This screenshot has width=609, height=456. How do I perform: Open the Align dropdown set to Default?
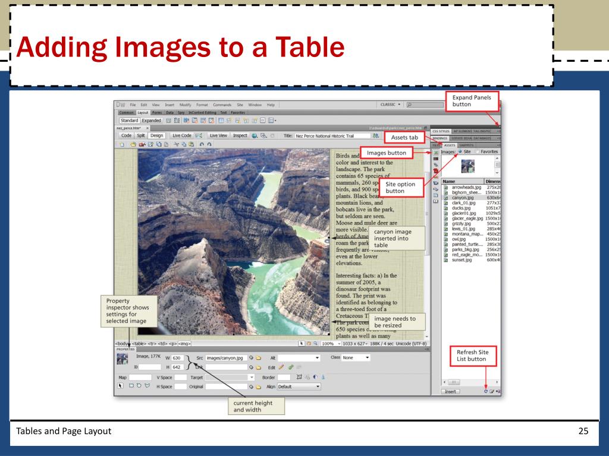(x=299, y=387)
